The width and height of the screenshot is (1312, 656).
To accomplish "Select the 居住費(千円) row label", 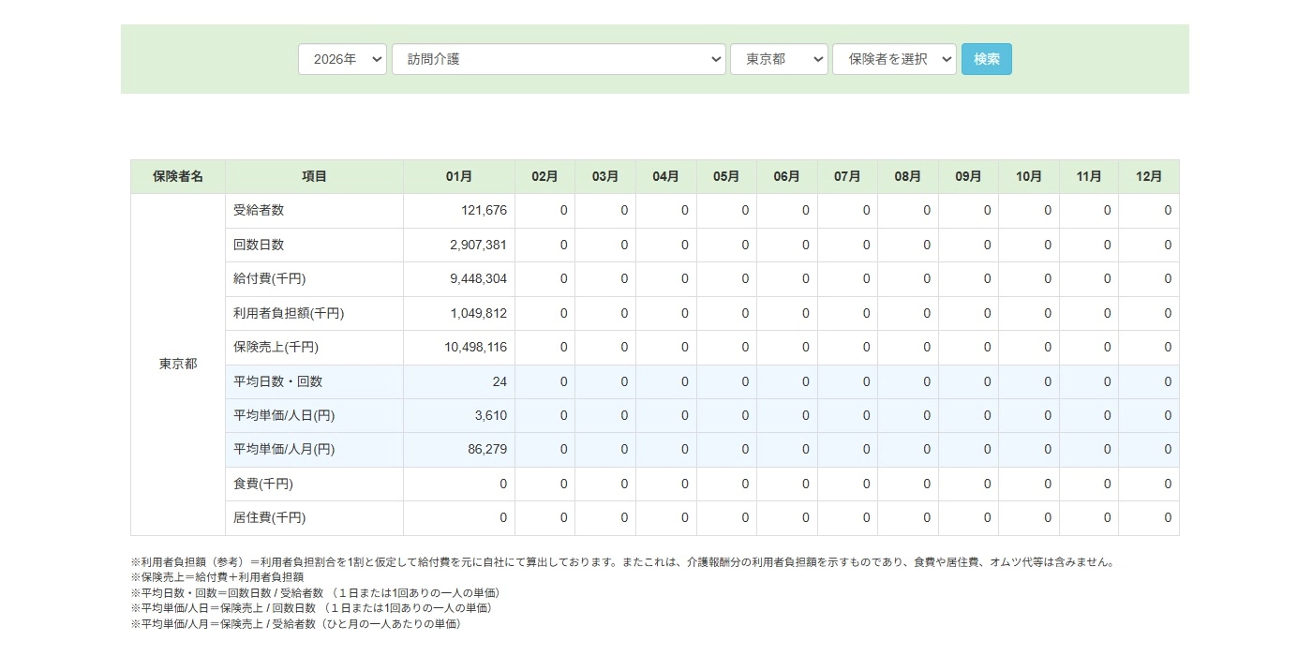I will 269,518.
